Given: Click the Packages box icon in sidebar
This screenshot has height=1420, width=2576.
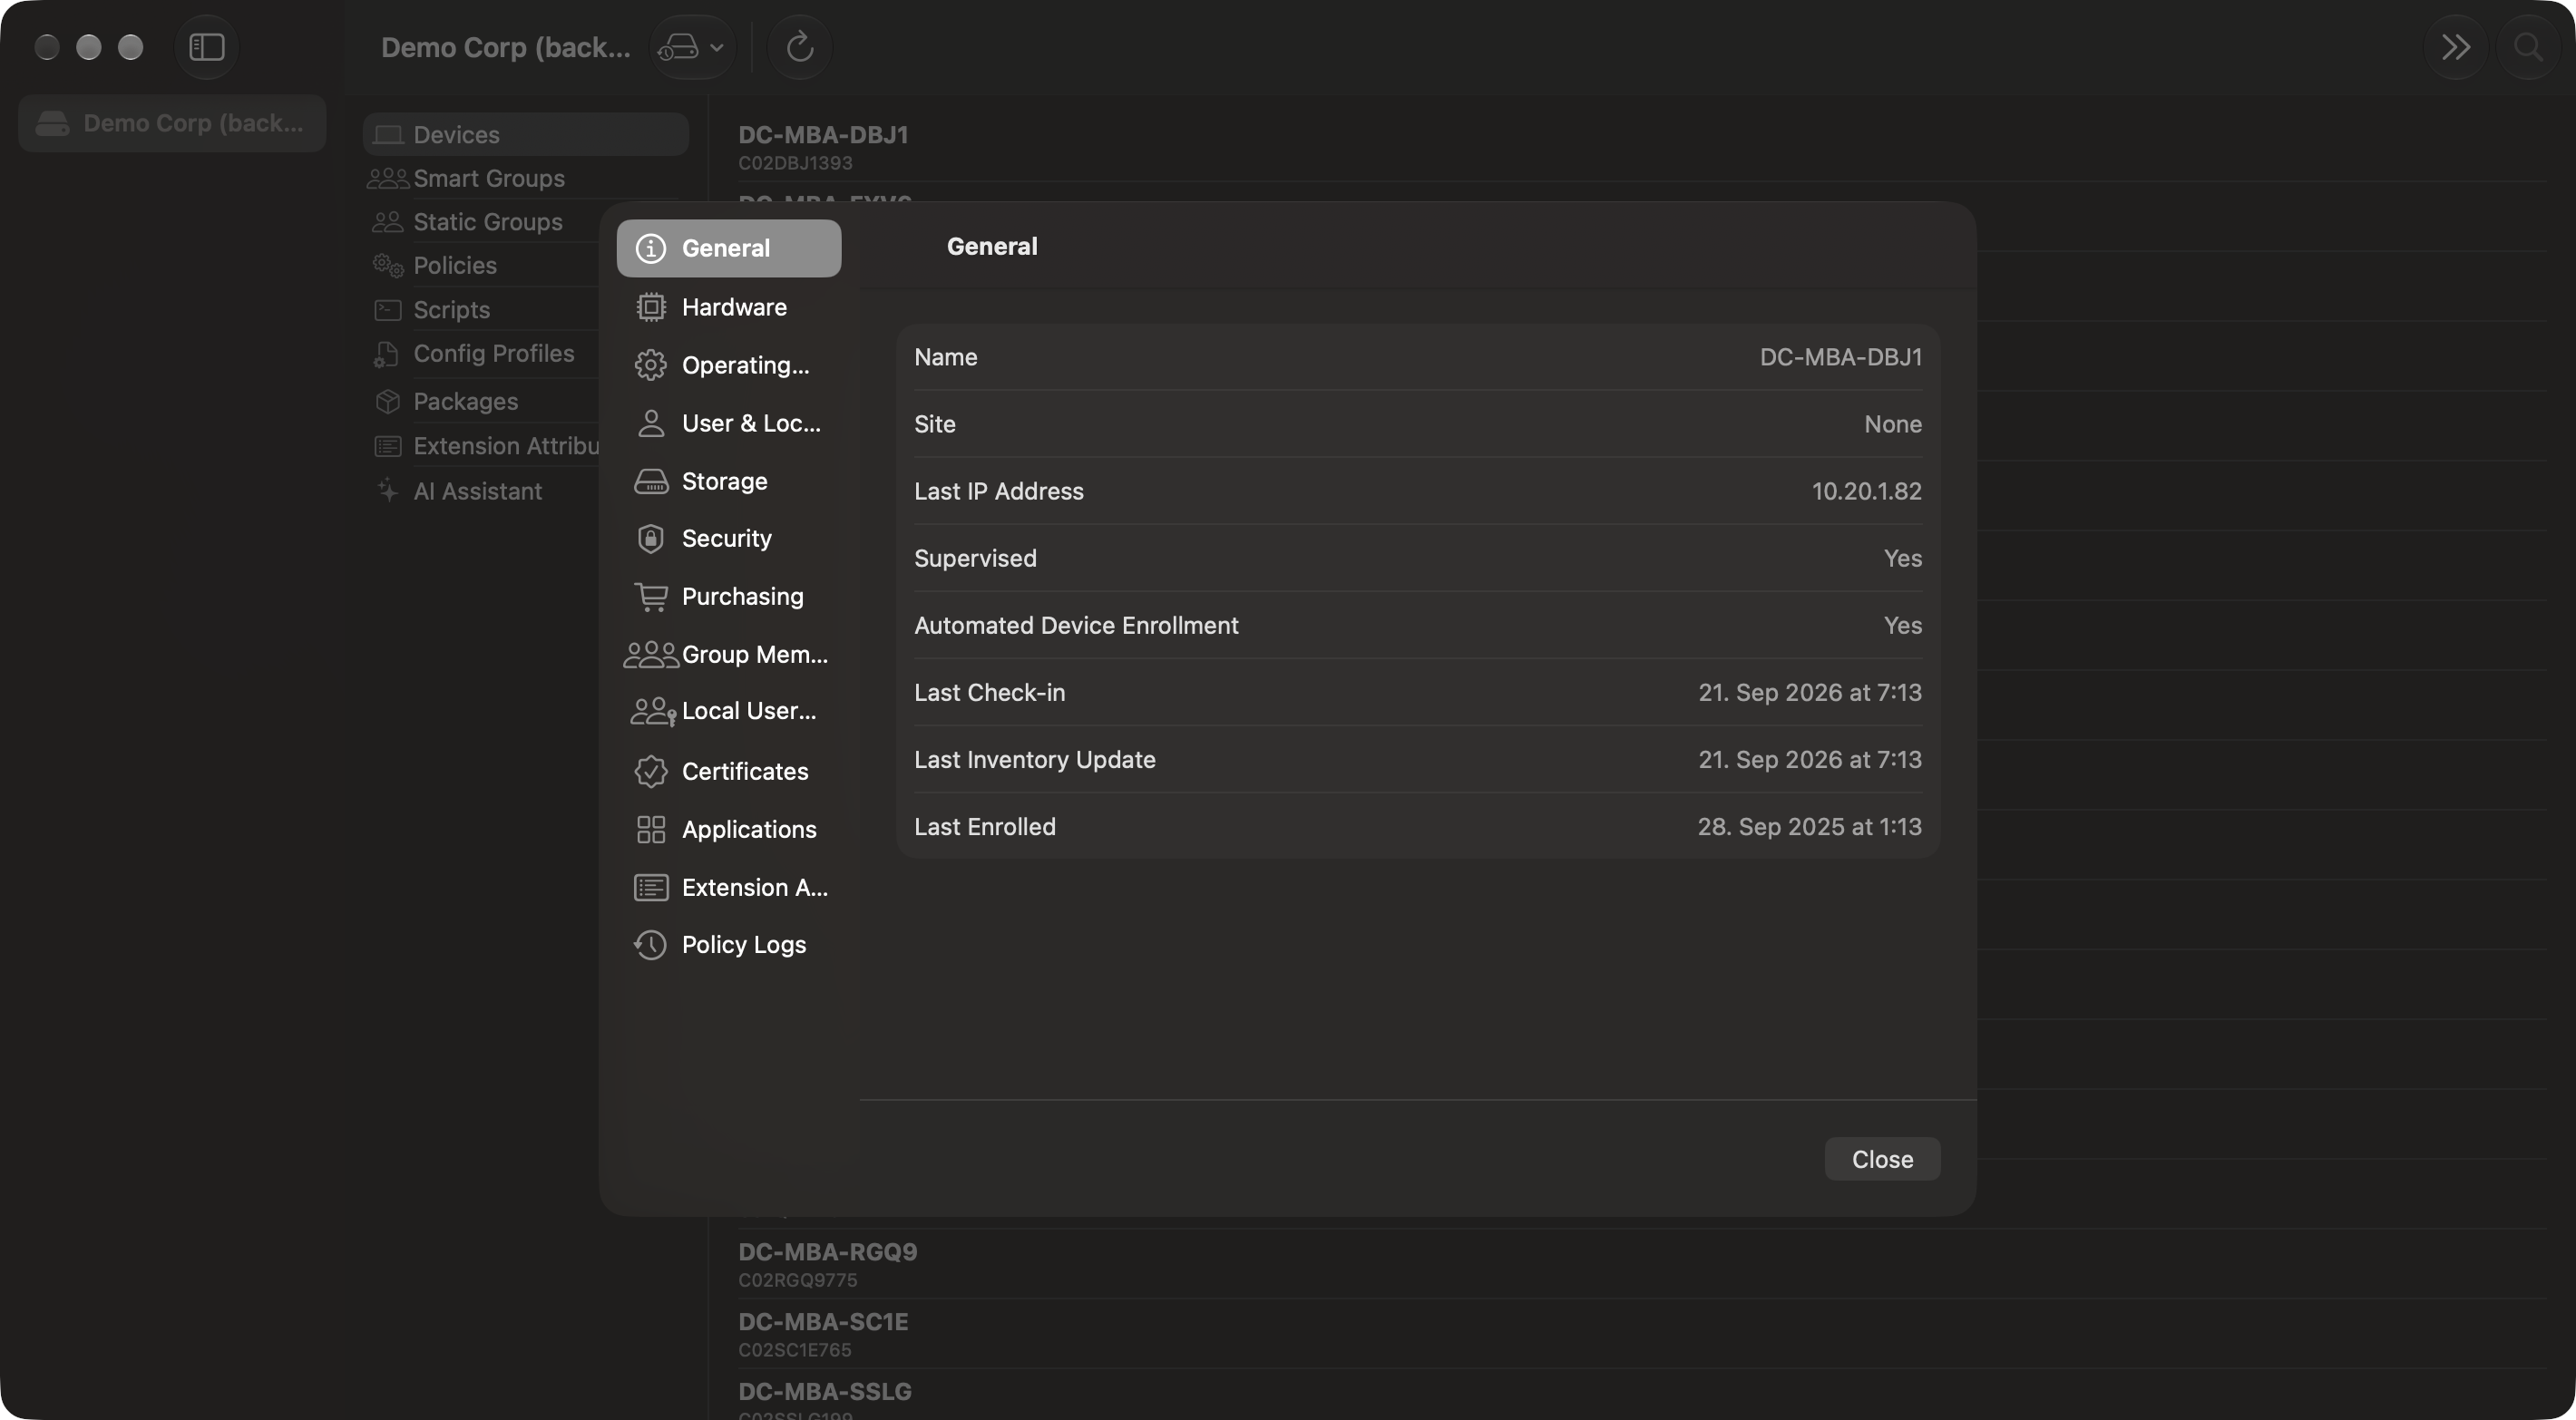Looking at the screenshot, I should [388, 401].
